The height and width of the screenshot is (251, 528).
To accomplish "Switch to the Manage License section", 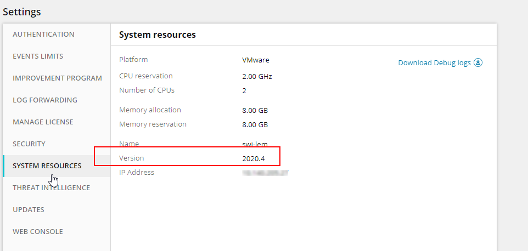I will (x=43, y=122).
